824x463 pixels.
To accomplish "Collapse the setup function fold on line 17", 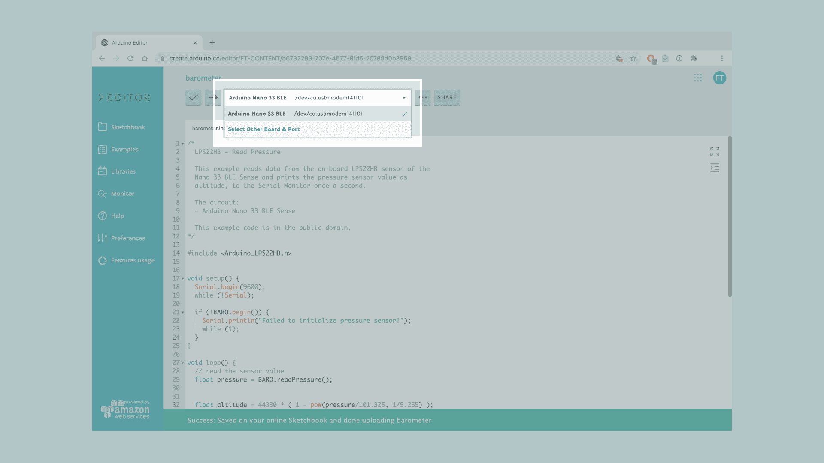I will click(183, 279).
